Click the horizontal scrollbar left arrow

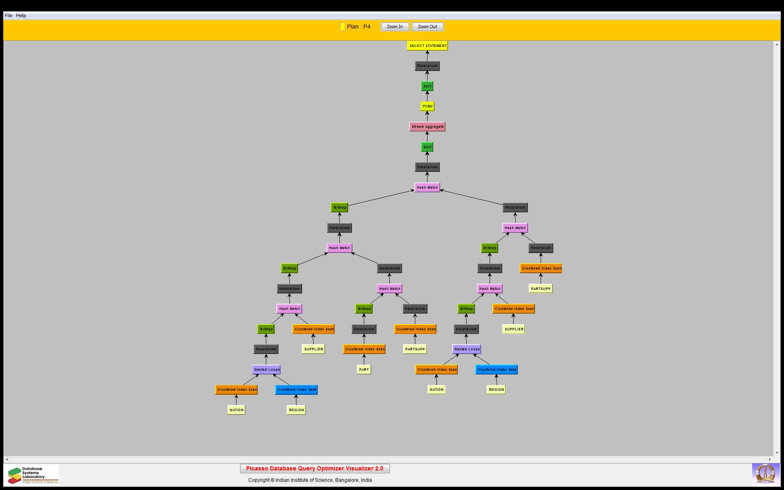pyautogui.click(x=7, y=459)
